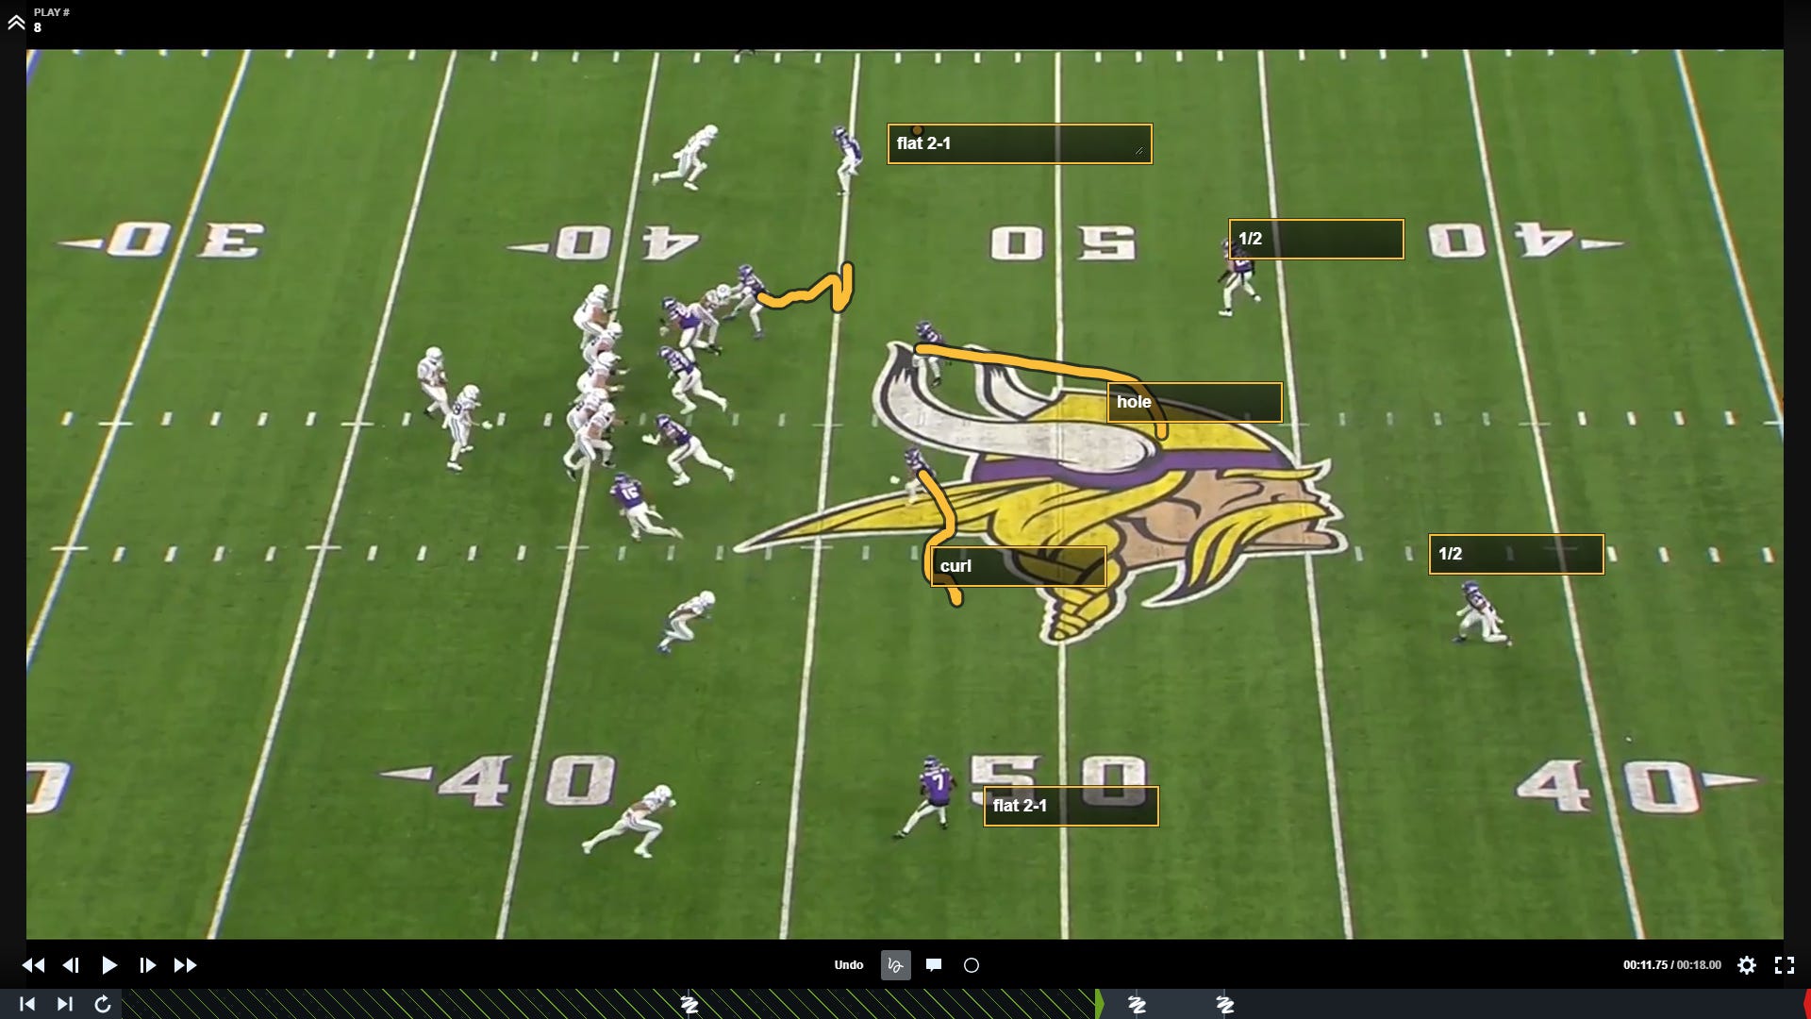The width and height of the screenshot is (1811, 1019).
Task: Click the replay loop icon
Action: click(x=103, y=1004)
